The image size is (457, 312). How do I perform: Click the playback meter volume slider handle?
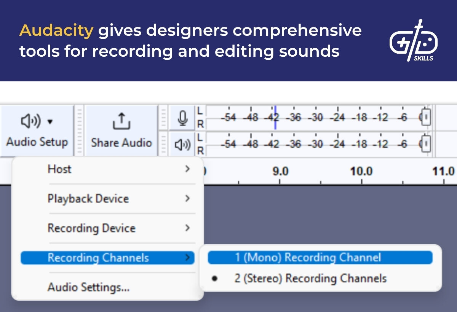click(x=426, y=144)
